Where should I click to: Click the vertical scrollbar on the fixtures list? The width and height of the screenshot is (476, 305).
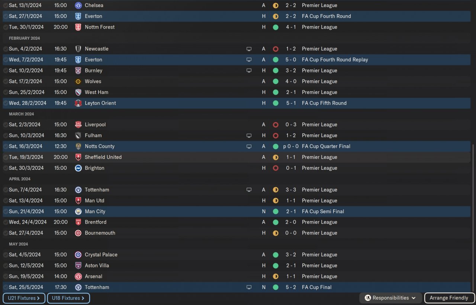[473, 217]
